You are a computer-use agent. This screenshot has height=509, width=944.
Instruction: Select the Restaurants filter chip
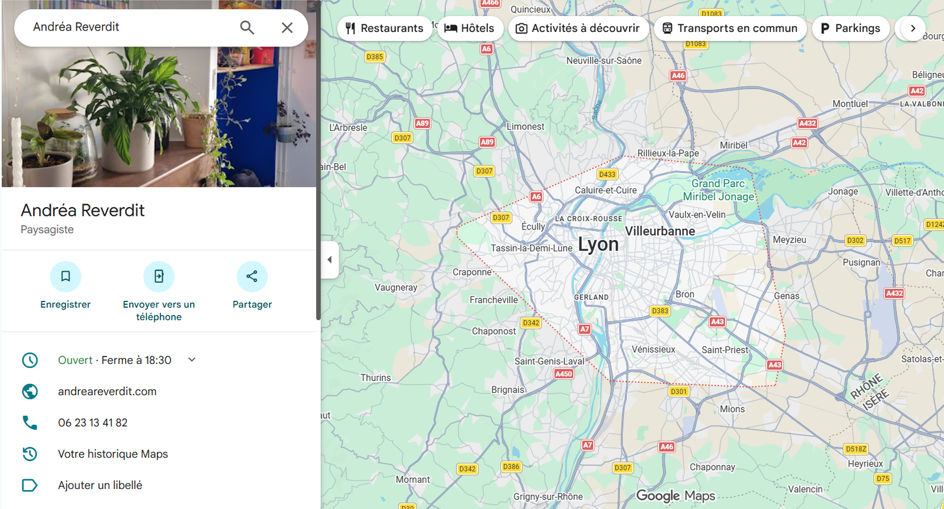tap(385, 28)
